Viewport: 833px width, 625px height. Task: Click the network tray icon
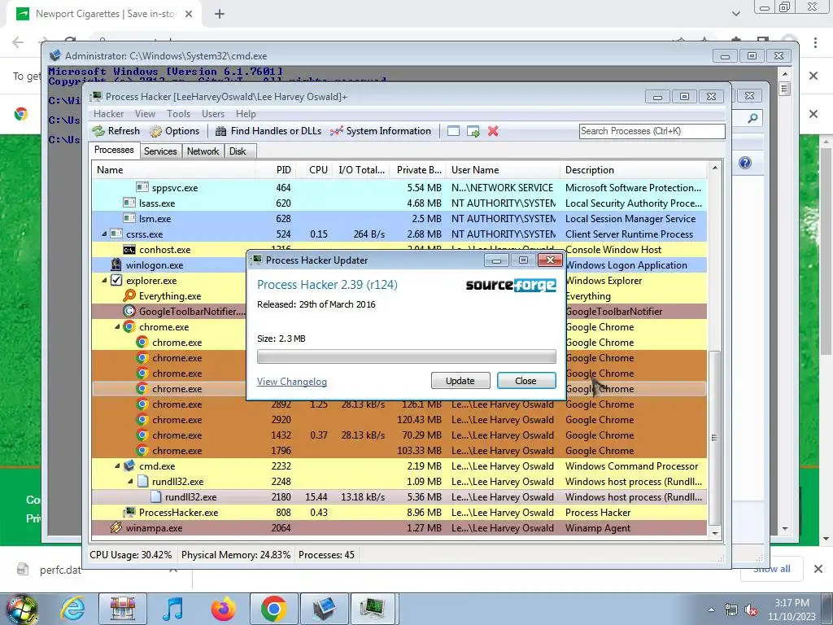(x=731, y=610)
